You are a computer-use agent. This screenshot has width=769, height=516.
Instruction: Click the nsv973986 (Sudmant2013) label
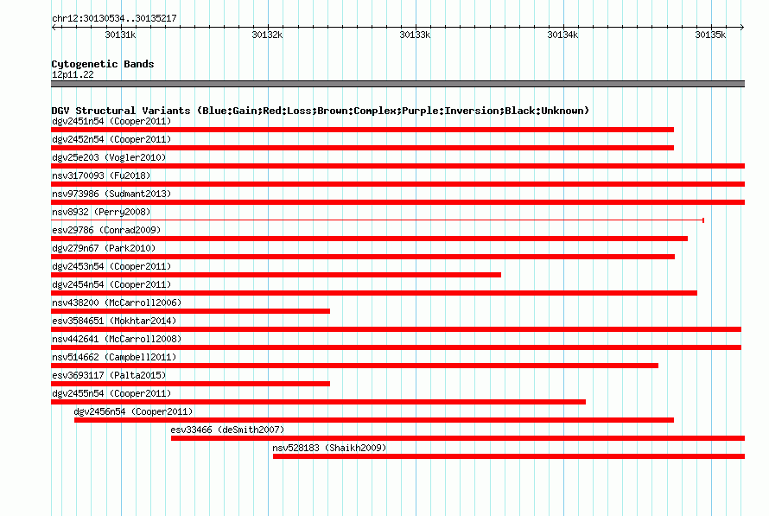click(x=111, y=194)
